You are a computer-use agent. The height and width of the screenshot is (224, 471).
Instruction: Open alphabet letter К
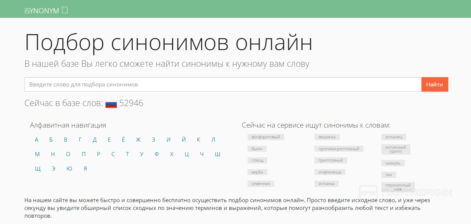(x=199, y=140)
